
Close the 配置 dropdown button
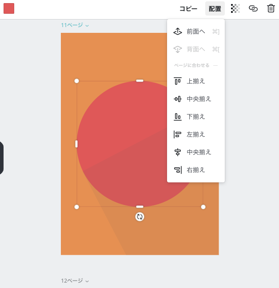coord(215,8)
